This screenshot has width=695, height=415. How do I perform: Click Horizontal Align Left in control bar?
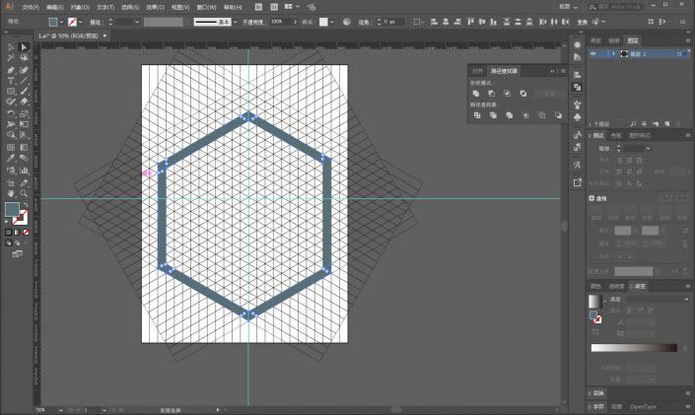coord(435,22)
